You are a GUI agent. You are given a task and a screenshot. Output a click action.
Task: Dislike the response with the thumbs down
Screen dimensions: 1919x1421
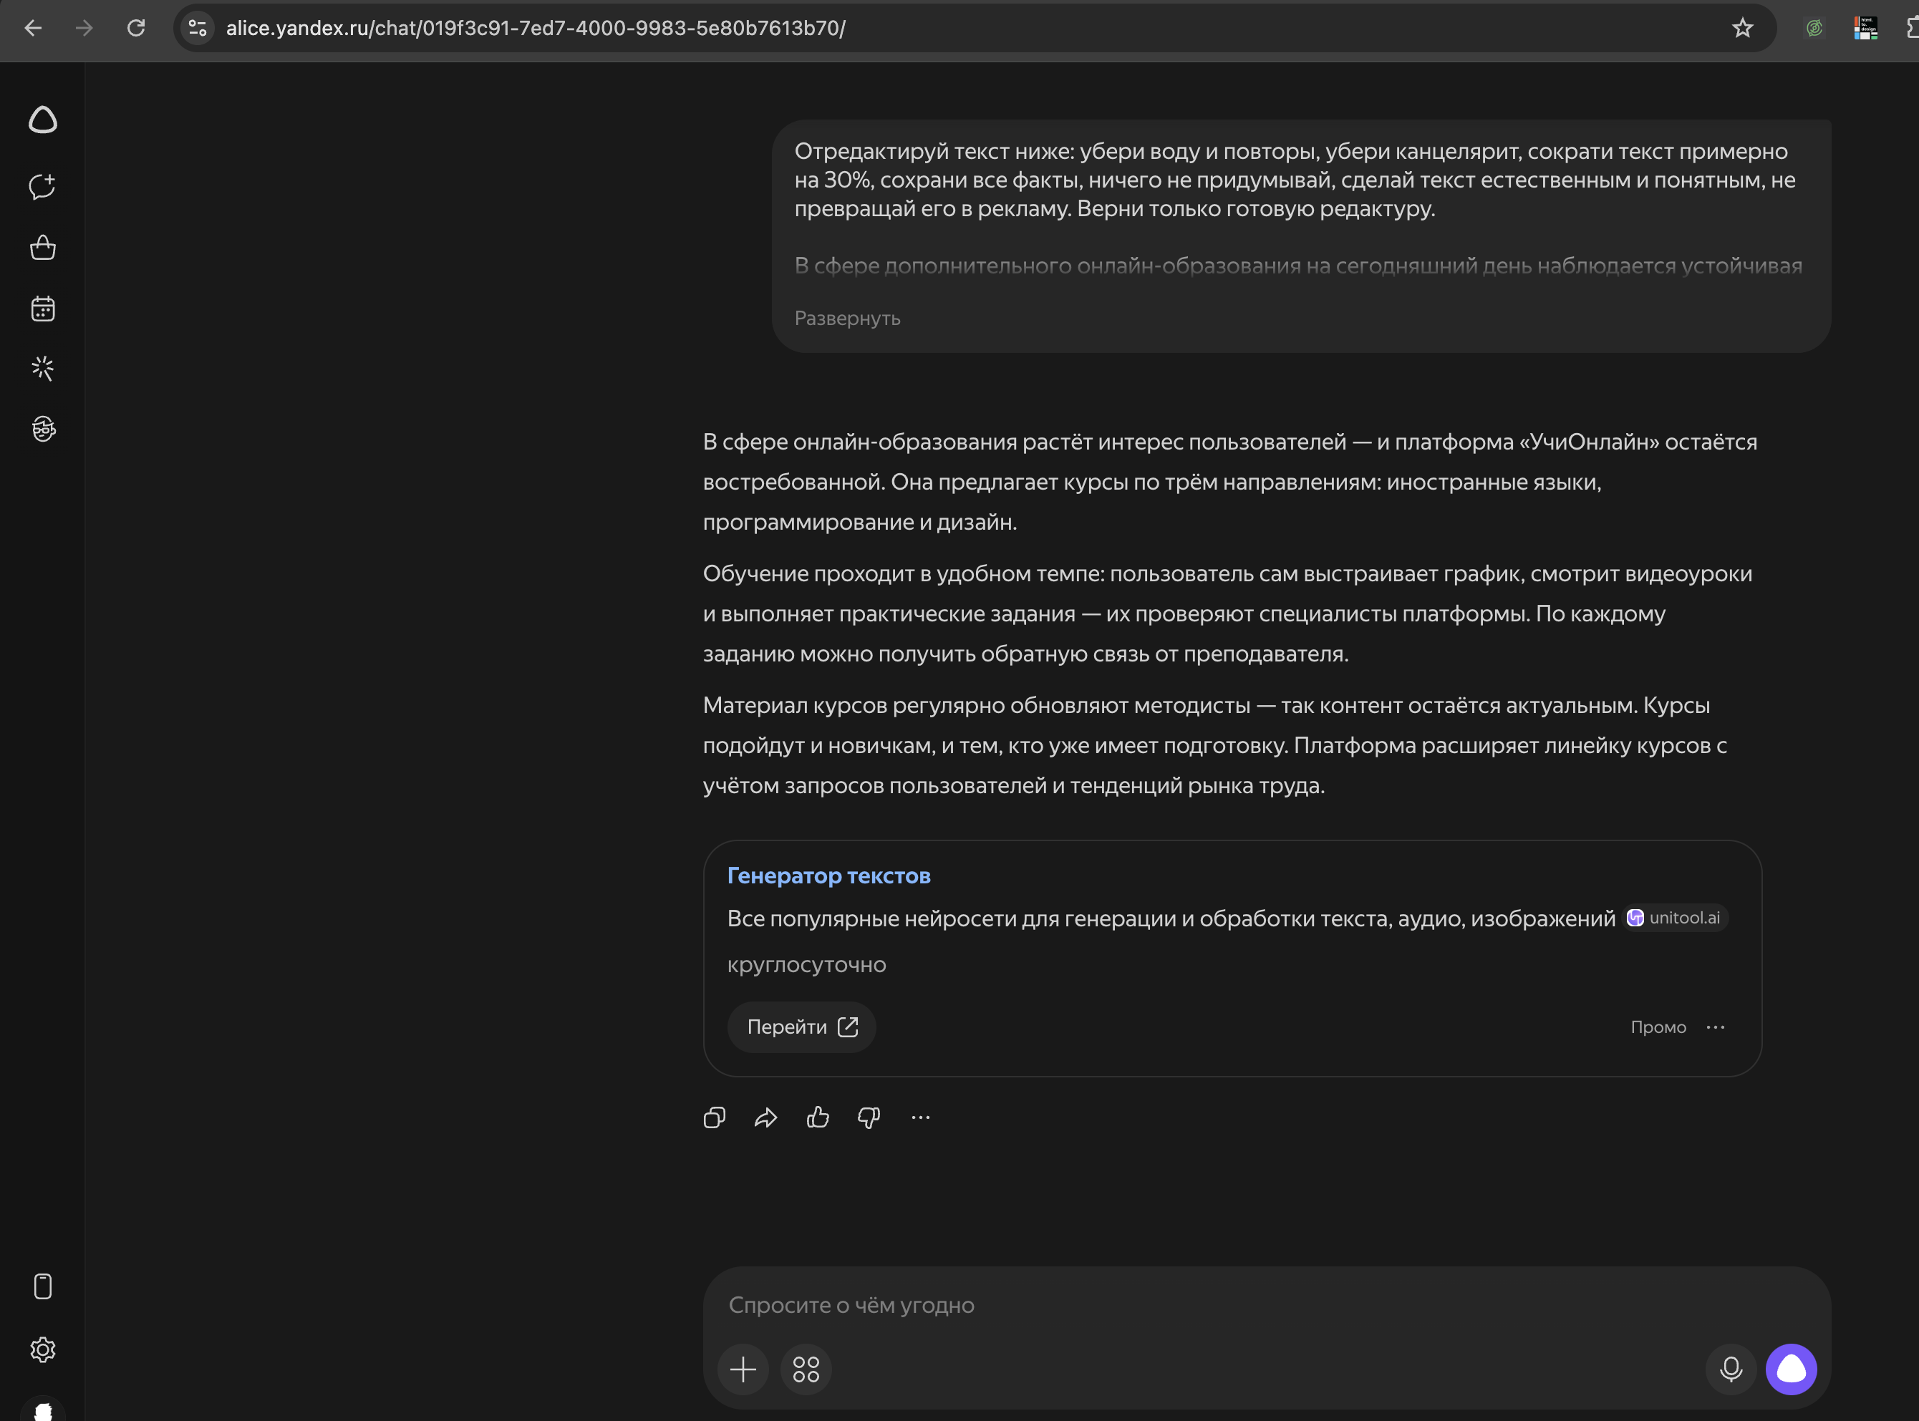(869, 1117)
